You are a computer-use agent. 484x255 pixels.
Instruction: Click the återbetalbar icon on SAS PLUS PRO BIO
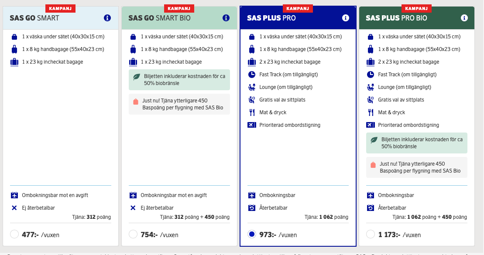[x=371, y=207]
